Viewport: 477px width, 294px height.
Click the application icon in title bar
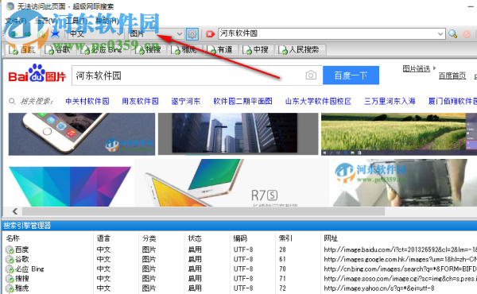[10, 6]
